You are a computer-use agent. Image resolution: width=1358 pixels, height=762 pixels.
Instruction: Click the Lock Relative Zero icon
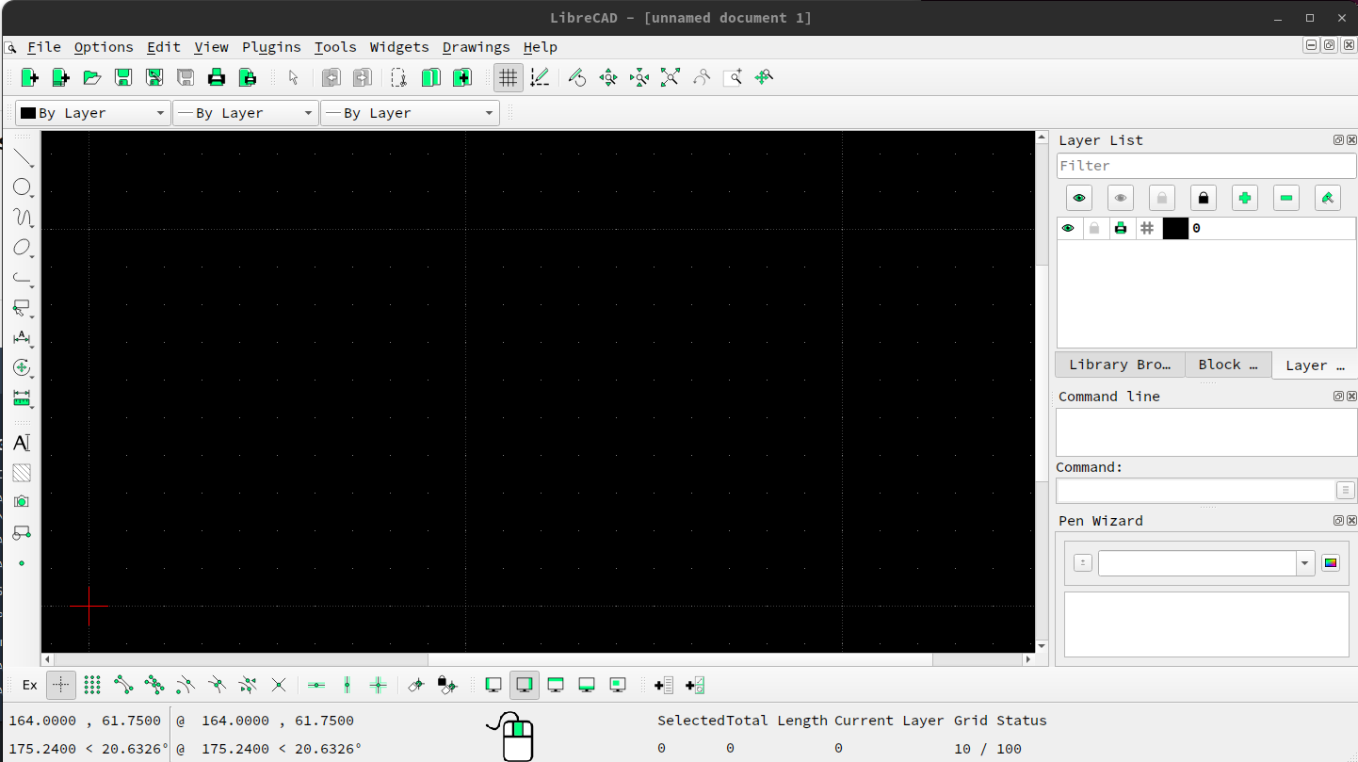pos(446,685)
